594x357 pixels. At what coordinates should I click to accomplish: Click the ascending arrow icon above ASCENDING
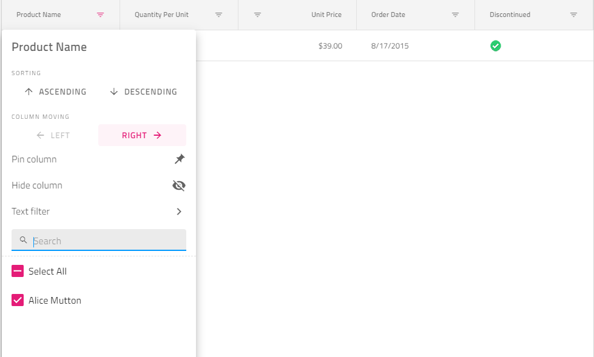[29, 91]
